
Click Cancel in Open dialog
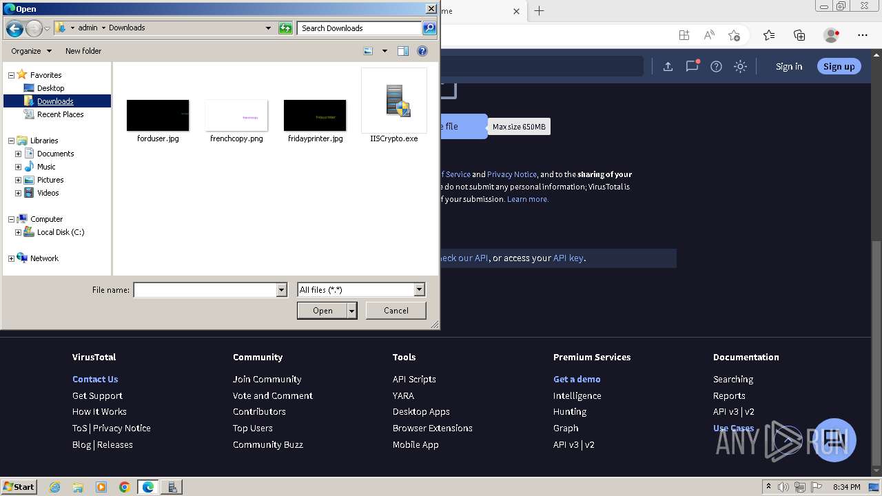[x=396, y=311]
